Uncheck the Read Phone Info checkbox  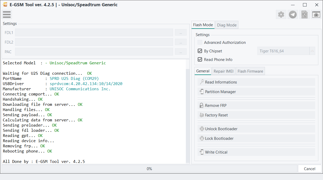(200, 60)
